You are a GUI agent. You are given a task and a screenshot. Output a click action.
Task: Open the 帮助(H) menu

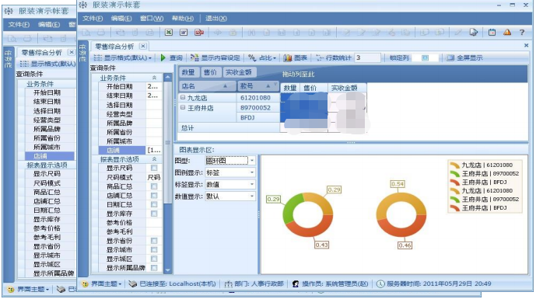[x=183, y=19]
